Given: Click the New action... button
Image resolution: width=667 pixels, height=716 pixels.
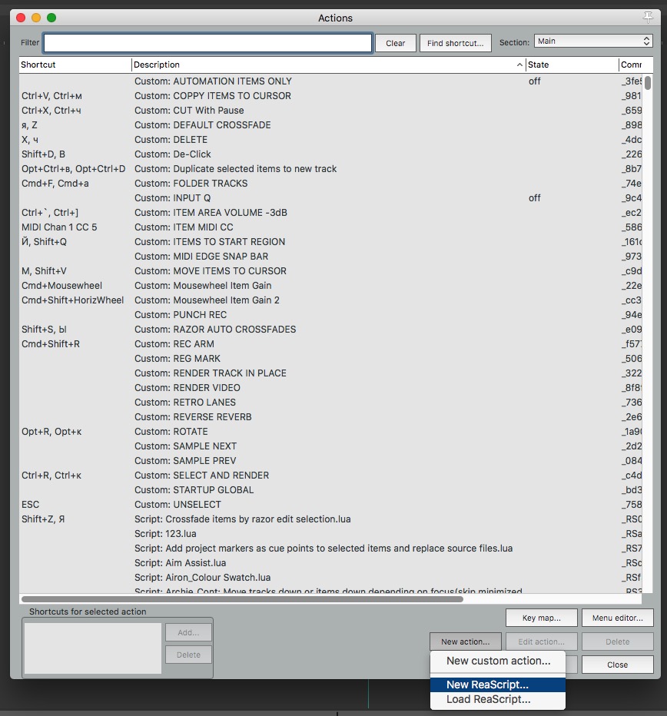Looking at the screenshot, I should coord(465,641).
